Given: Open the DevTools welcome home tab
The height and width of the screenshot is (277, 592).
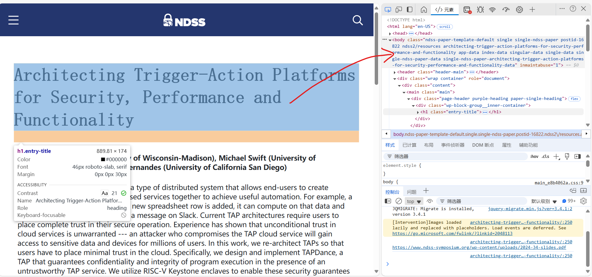Looking at the screenshot, I should 424,10.
